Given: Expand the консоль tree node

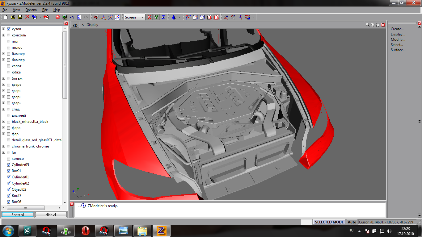Looking at the screenshot, I should click(x=3, y=35).
